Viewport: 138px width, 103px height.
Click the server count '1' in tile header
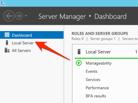(x=136, y=52)
